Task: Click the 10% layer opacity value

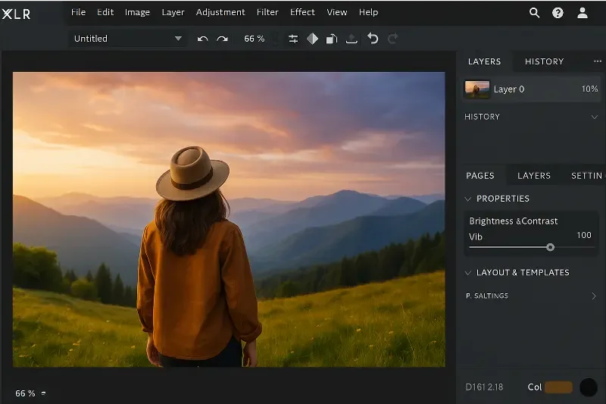Action: point(589,89)
